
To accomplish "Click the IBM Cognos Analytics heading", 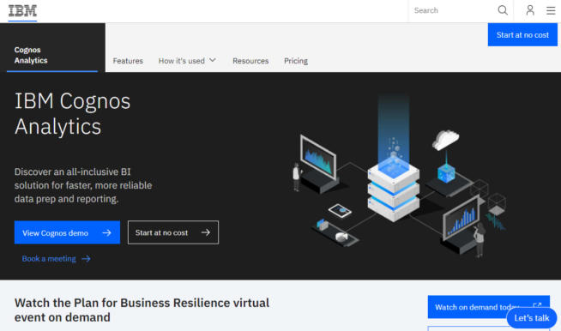I will 73,114.
